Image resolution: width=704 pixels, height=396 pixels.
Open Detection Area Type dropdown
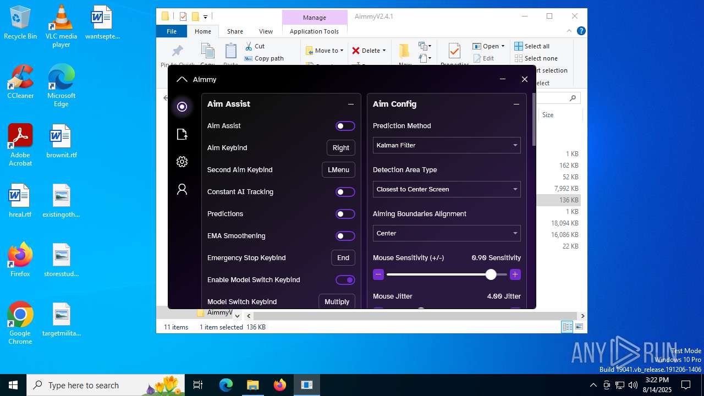[447, 189]
